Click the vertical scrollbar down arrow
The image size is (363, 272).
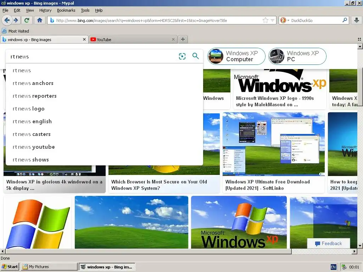(x=360, y=246)
